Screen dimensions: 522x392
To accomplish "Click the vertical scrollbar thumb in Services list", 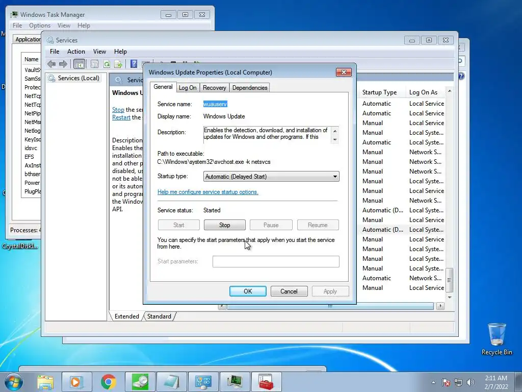I will (450, 280).
